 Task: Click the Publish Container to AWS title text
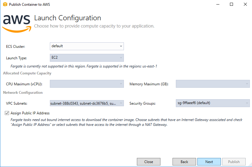pyautogui.click(x=29, y=5)
